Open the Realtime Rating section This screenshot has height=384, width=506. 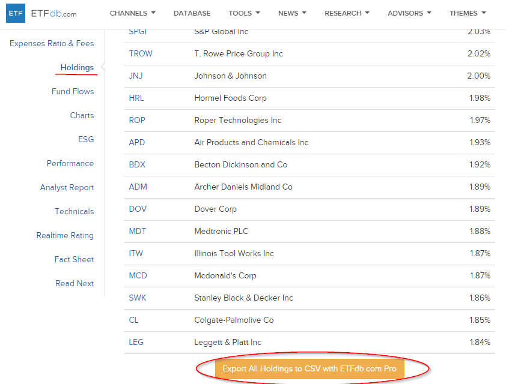click(x=65, y=235)
